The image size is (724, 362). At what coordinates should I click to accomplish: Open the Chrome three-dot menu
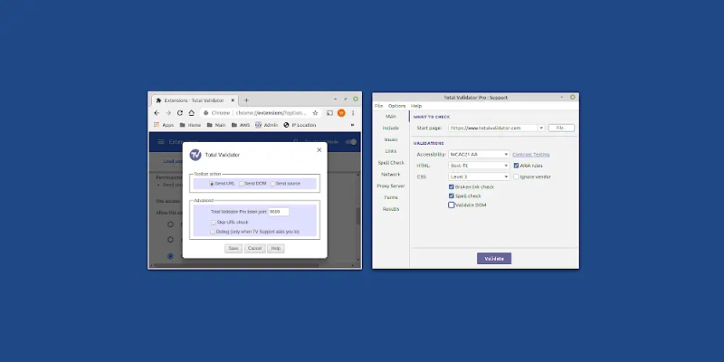click(x=353, y=113)
